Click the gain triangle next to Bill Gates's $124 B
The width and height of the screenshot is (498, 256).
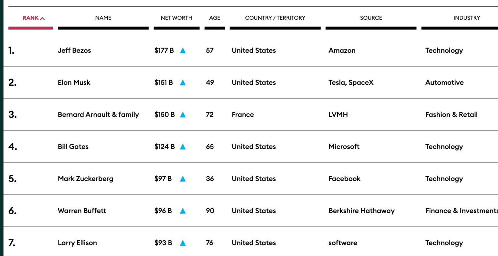point(183,147)
